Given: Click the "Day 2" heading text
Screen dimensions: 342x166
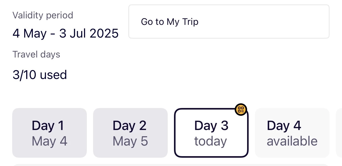Looking at the screenshot, I should pyautogui.click(x=129, y=126).
